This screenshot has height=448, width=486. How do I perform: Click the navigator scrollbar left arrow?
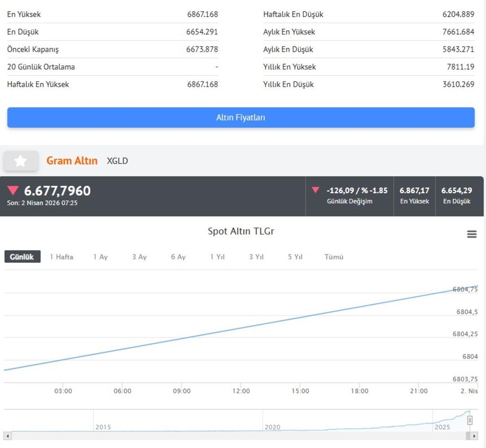pyautogui.click(x=7, y=436)
